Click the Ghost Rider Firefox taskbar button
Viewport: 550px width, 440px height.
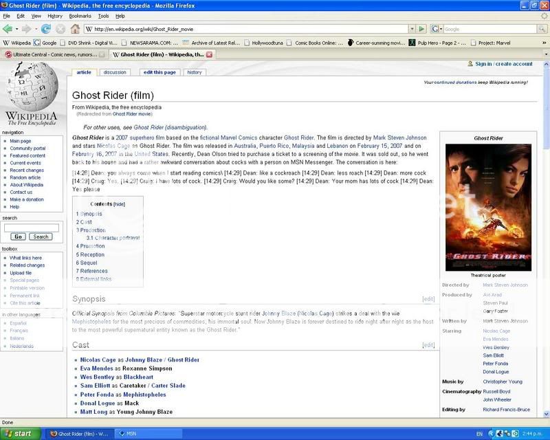(79, 434)
